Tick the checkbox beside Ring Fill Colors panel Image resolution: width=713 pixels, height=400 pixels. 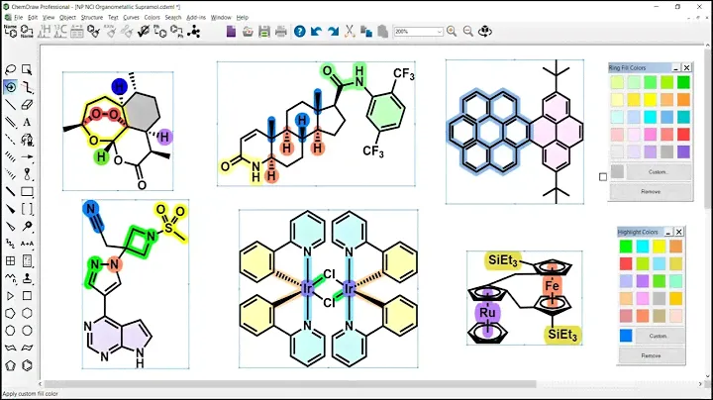[603, 177]
